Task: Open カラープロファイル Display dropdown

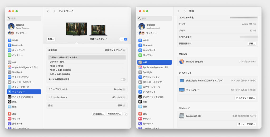Action: click(119, 89)
